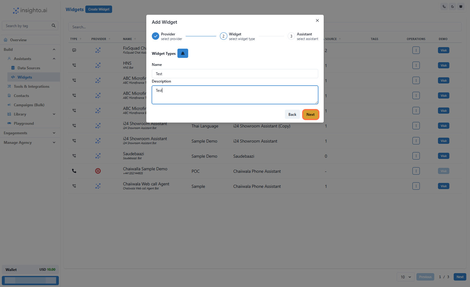470x287 pixels.
Task: Expand the Engagements section
Action: pyautogui.click(x=30, y=133)
